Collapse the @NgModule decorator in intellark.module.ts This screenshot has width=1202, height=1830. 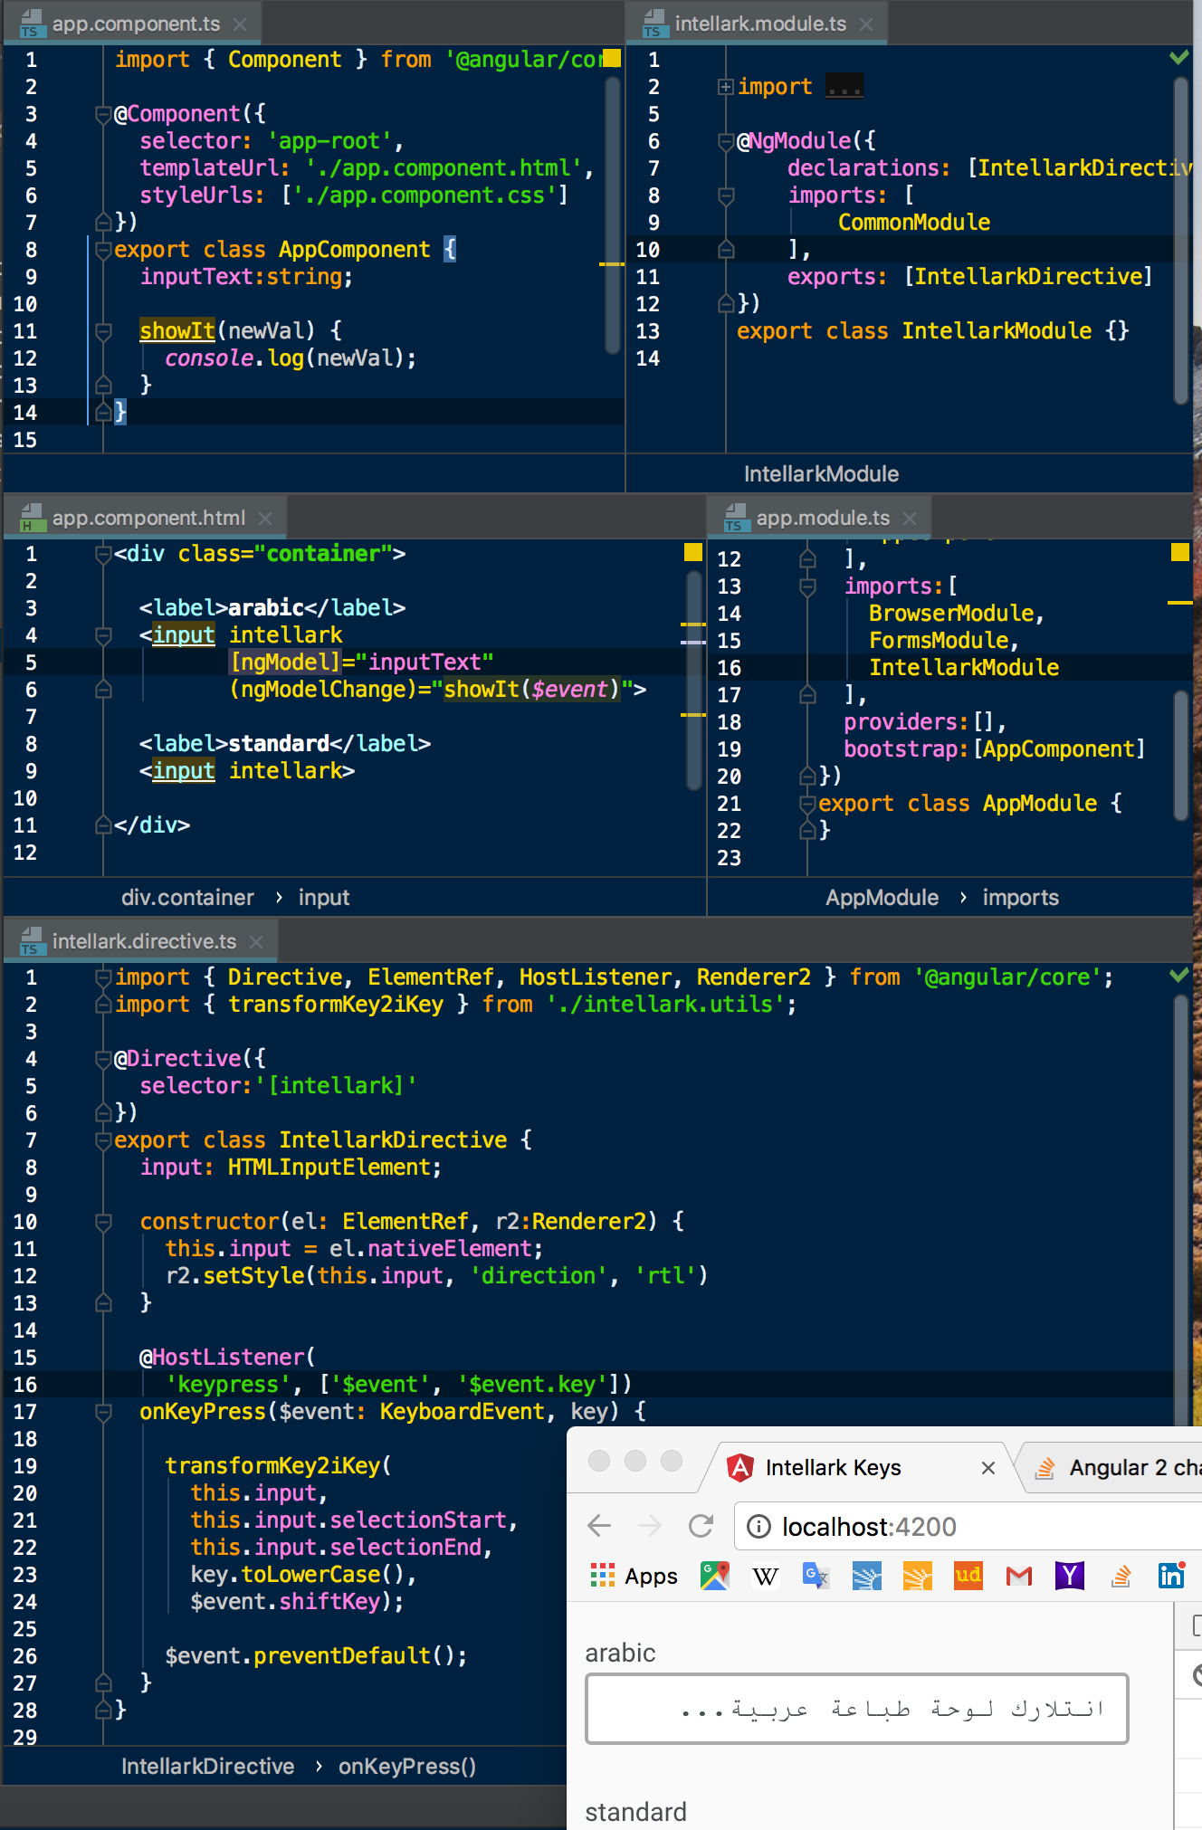click(x=726, y=141)
